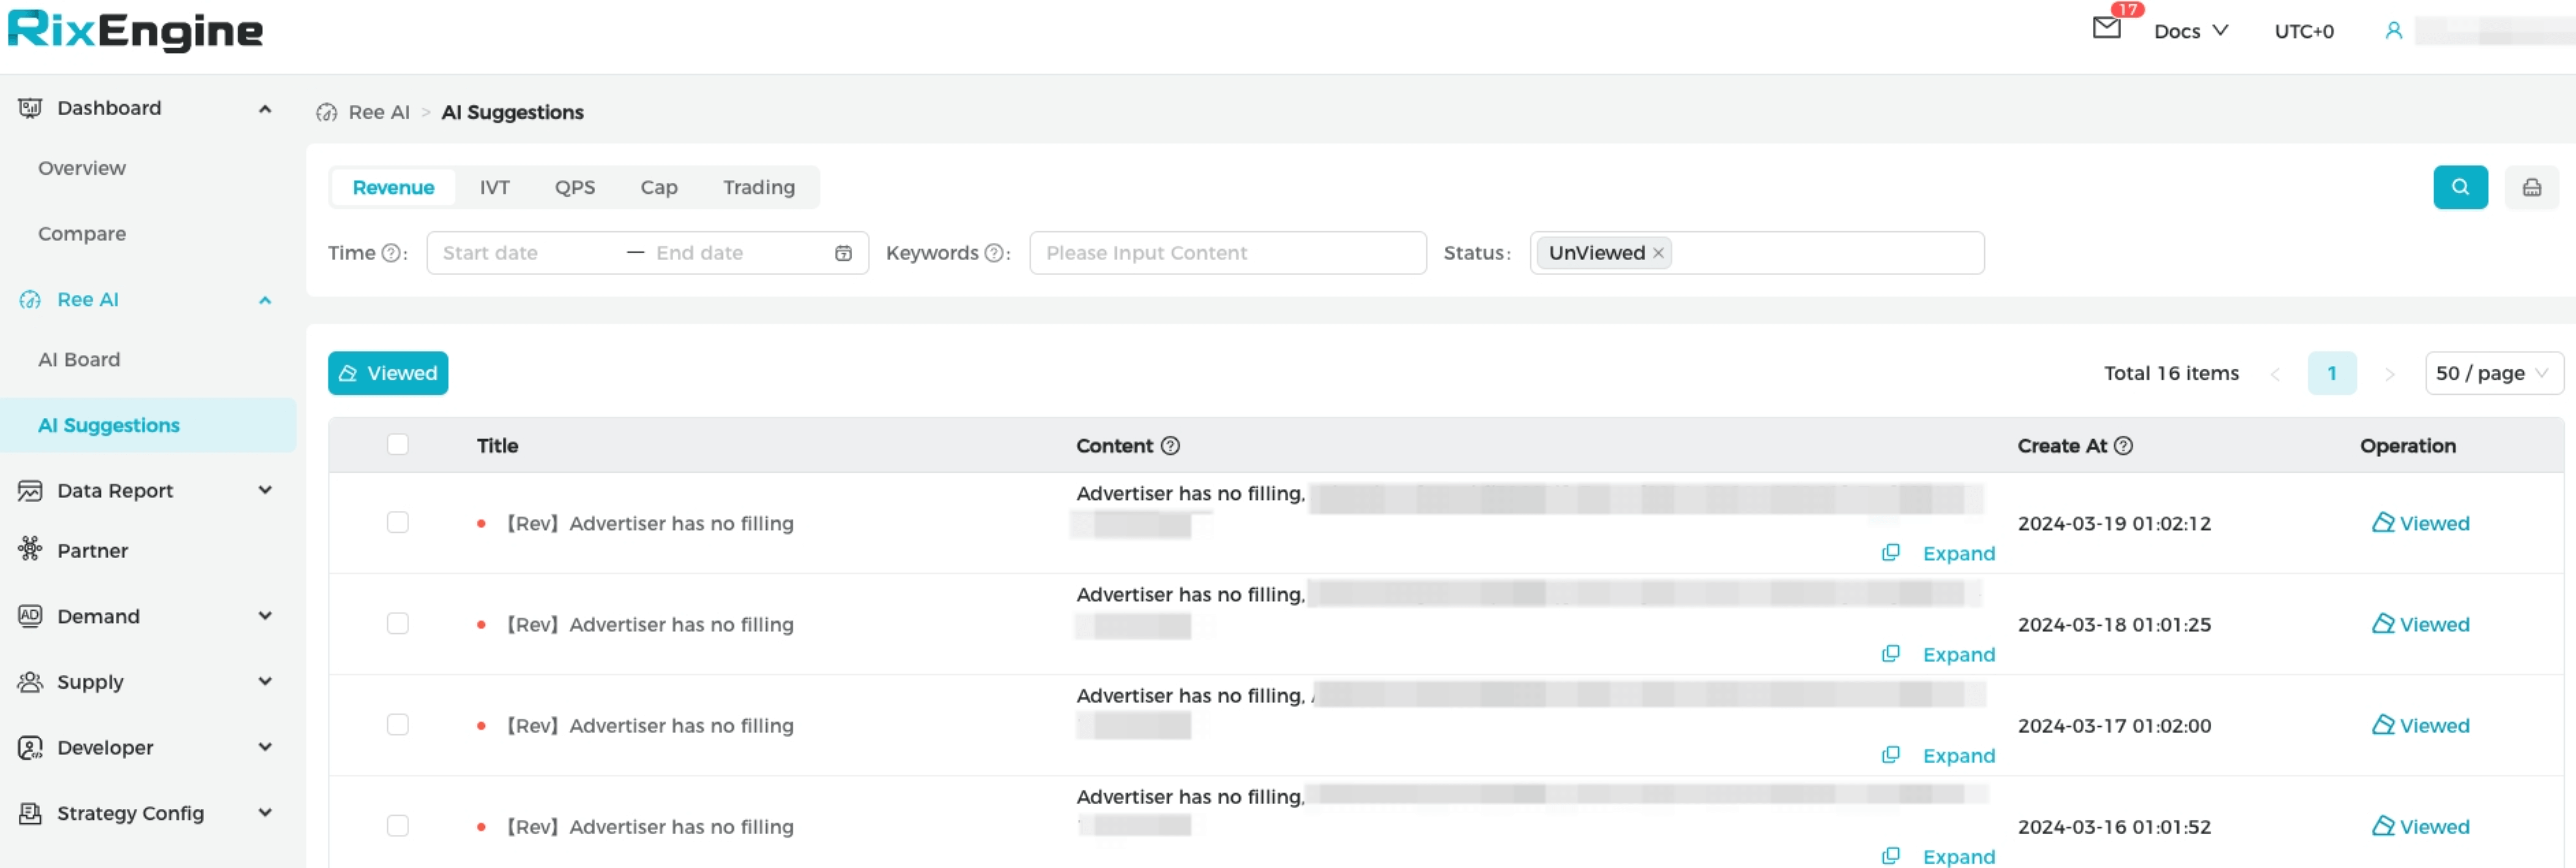Click the Strategy Config sidebar icon
Image resolution: width=2576 pixels, height=868 pixels.
click(x=30, y=813)
